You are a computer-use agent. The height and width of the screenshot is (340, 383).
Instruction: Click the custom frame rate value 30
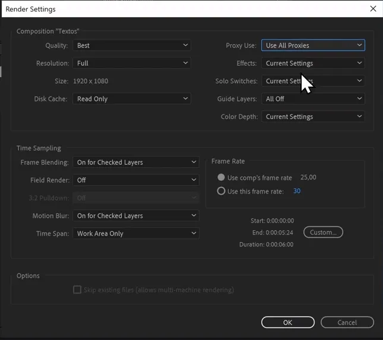[297, 191]
